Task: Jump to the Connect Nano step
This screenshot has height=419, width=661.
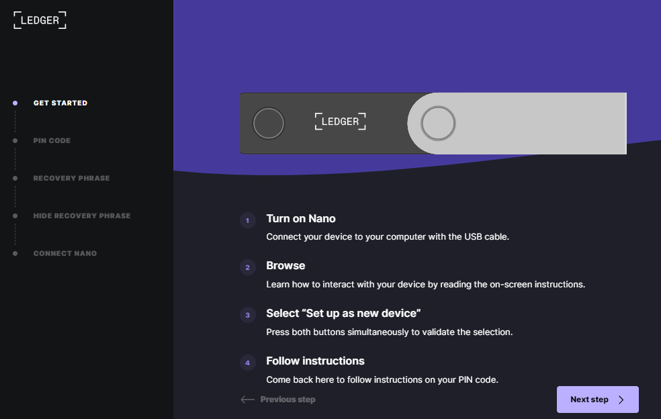Action: click(65, 253)
